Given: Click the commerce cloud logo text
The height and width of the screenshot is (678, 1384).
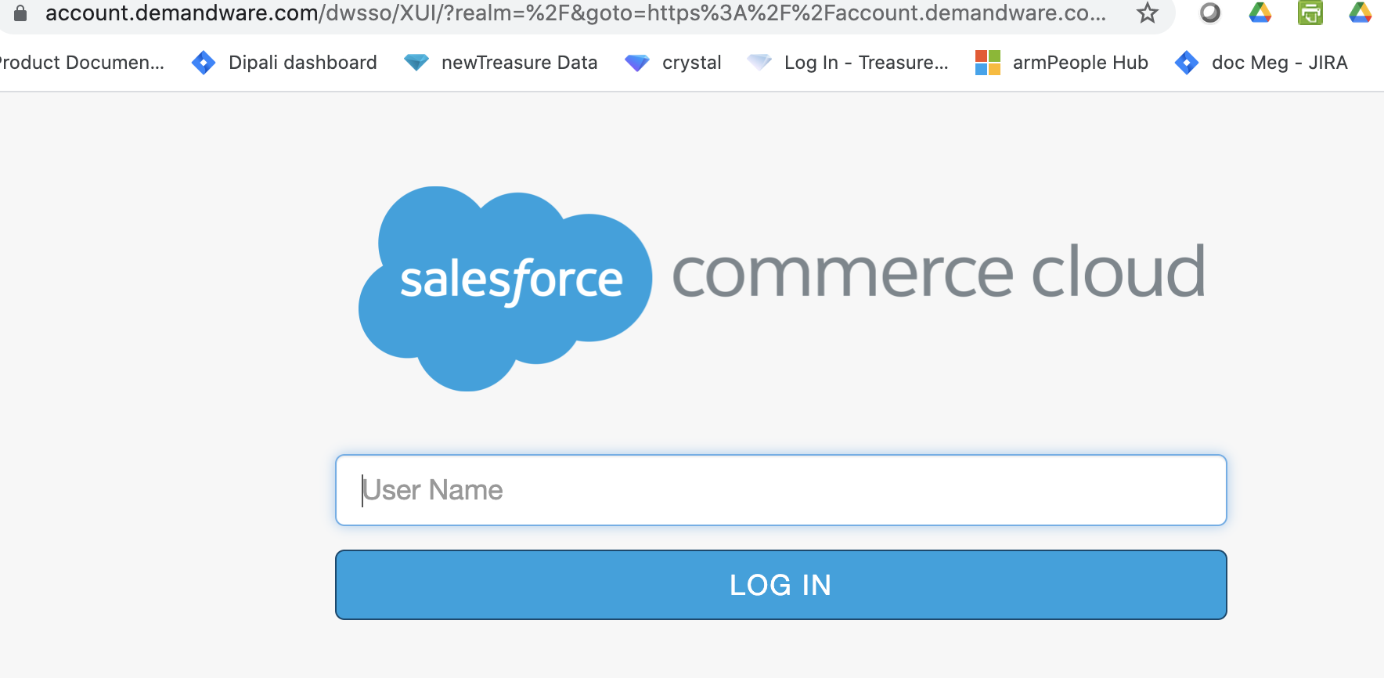Looking at the screenshot, I should click(x=938, y=272).
